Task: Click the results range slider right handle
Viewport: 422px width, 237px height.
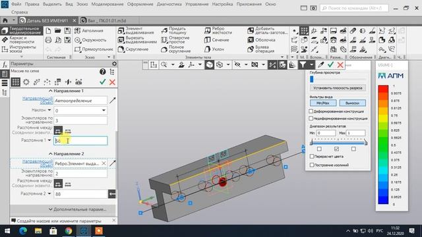Action: coord(365,142)
